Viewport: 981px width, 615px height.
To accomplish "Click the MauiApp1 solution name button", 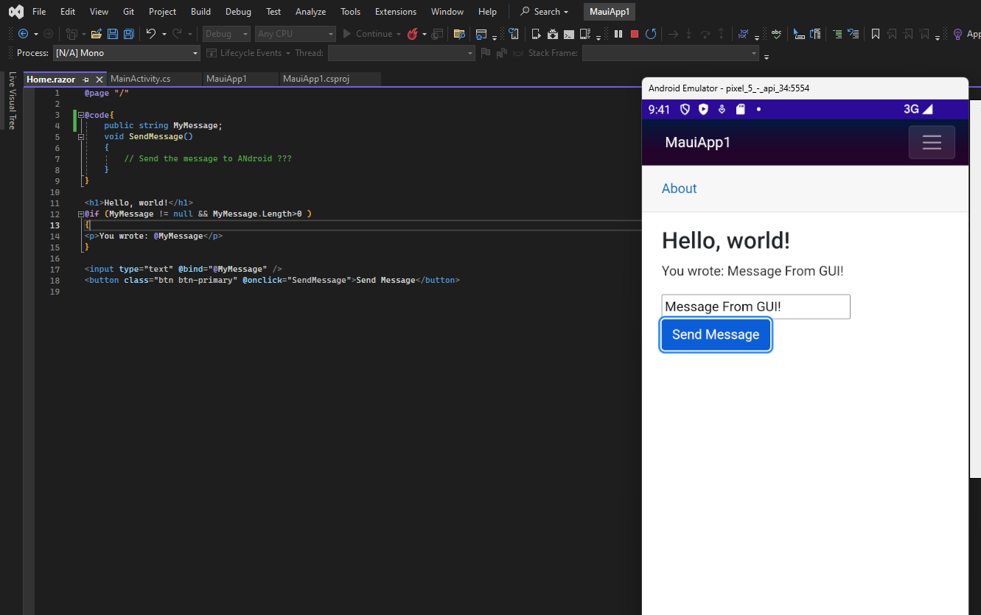I will [x=610, y=12].
